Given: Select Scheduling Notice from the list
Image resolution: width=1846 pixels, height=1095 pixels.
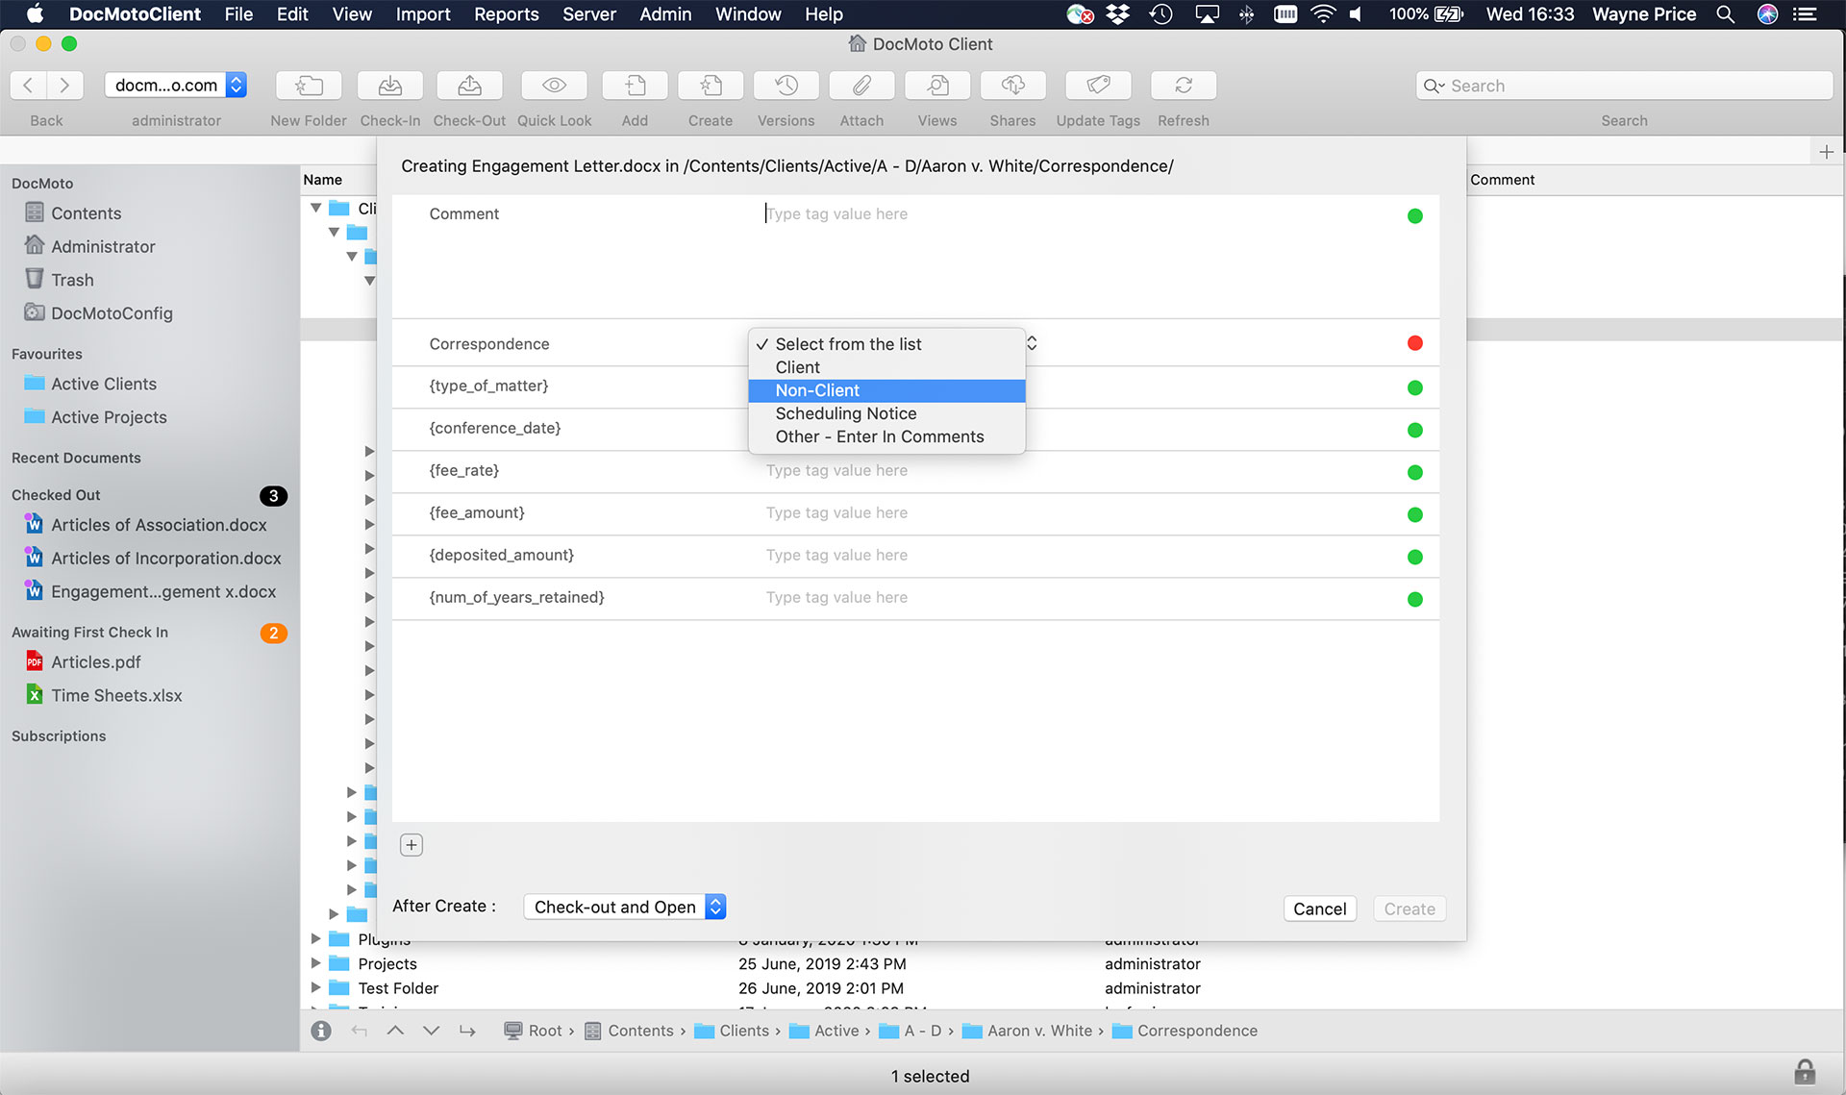Looking at the screenshot, I should pos(886,413).
